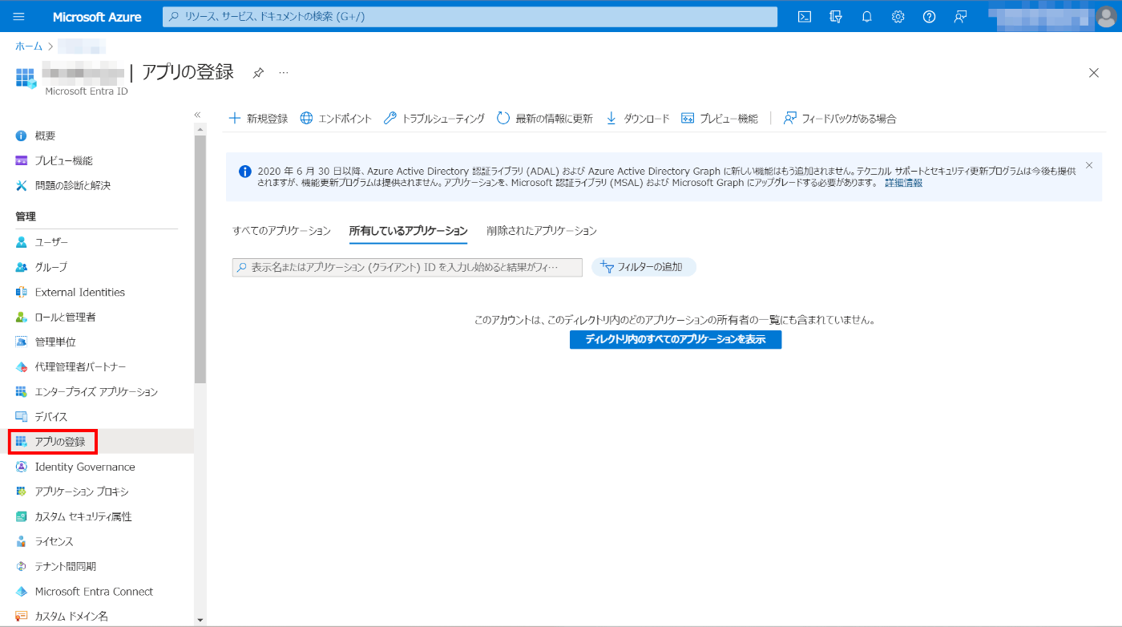The image size is (1122, 627).
Task: Click the ホーム breadcrumb link
Action: [x=29, y=47]
